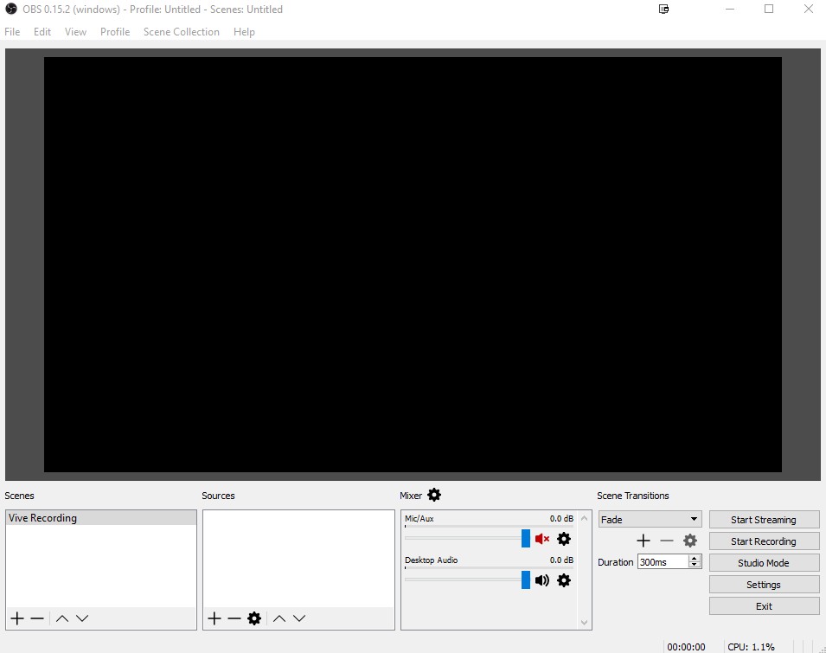Click Start Streaming button
The height and width of the screenshot is (653, 826).
(x=764, y=520)
